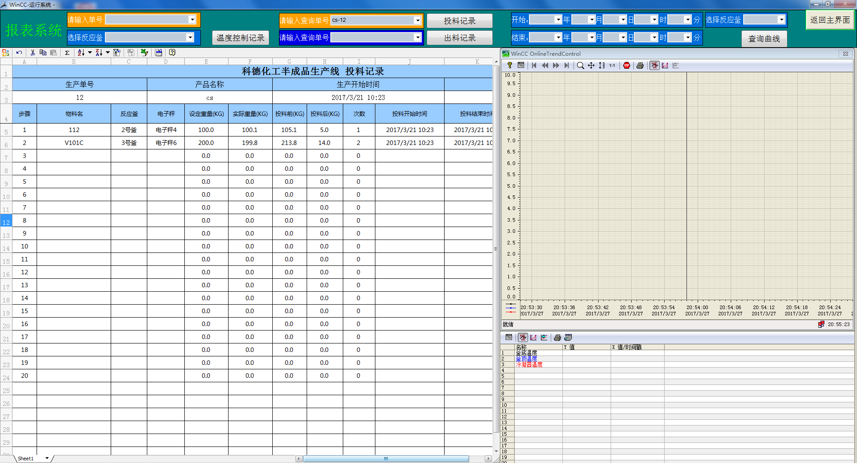Click the Sum (Σ) icon in spreadsheet toolbar
857x463 pixels.
point(67,53)
